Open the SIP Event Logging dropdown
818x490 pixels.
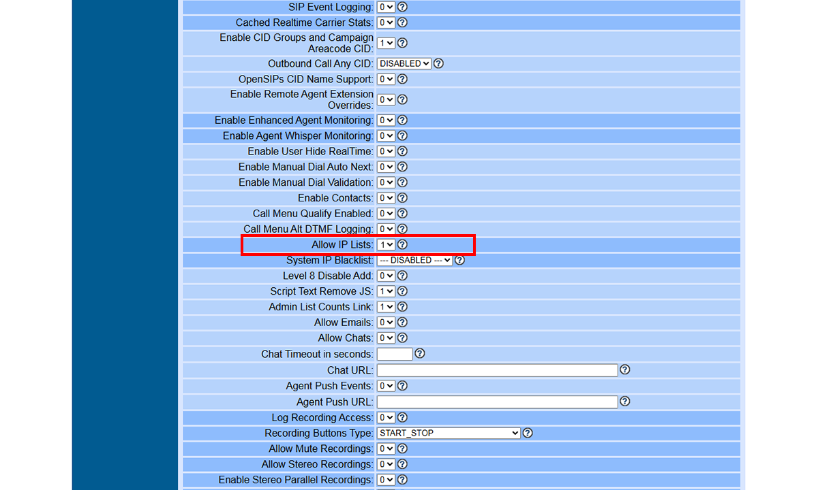[x=386, y=7]
